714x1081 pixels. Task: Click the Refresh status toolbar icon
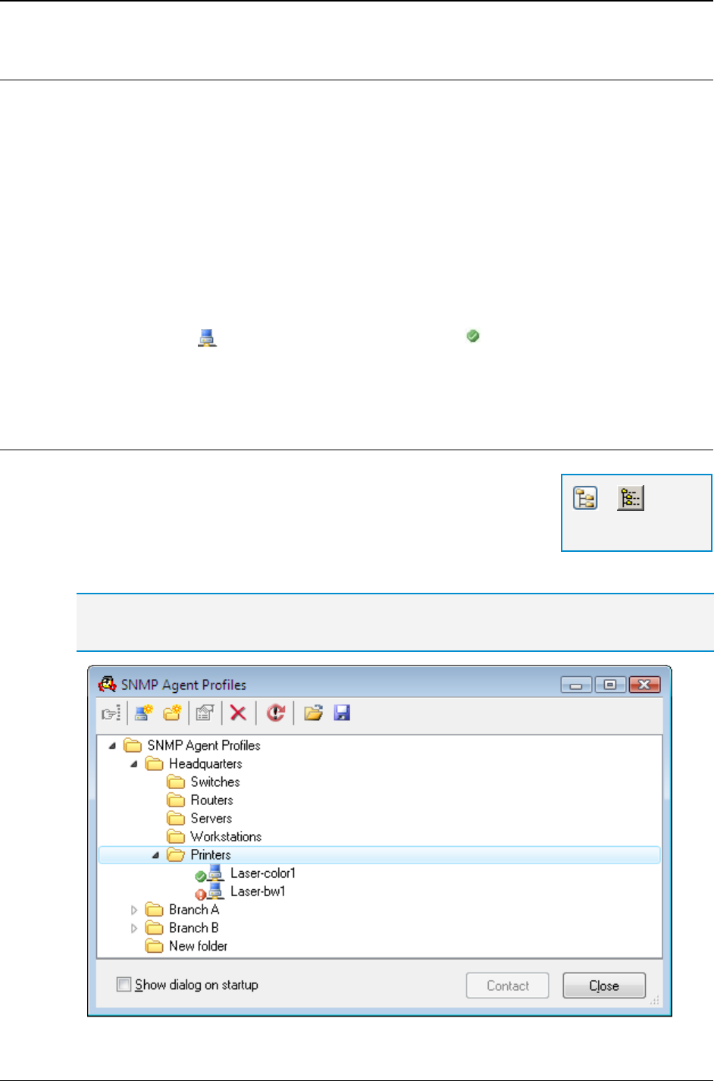(x=276, y=713)
